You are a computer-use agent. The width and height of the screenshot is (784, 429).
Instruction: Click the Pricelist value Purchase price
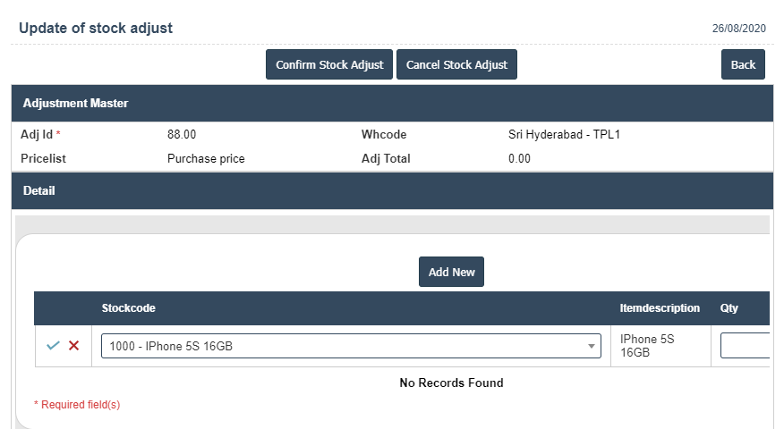pos(206,159)
